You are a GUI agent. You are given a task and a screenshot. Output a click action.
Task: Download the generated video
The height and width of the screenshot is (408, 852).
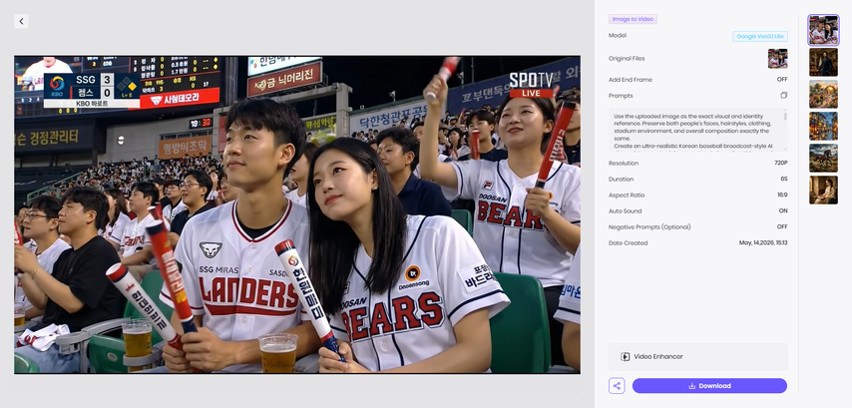(x=709, y=386)
